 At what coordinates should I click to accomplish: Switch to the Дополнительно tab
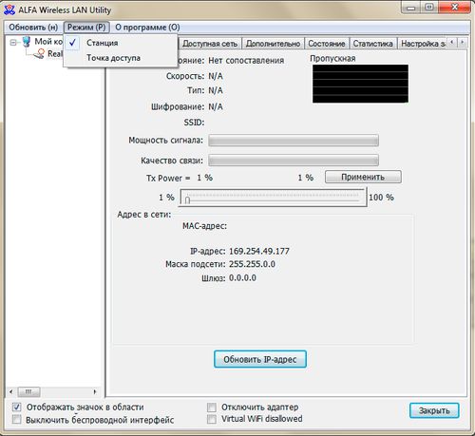tap(273, 44)
